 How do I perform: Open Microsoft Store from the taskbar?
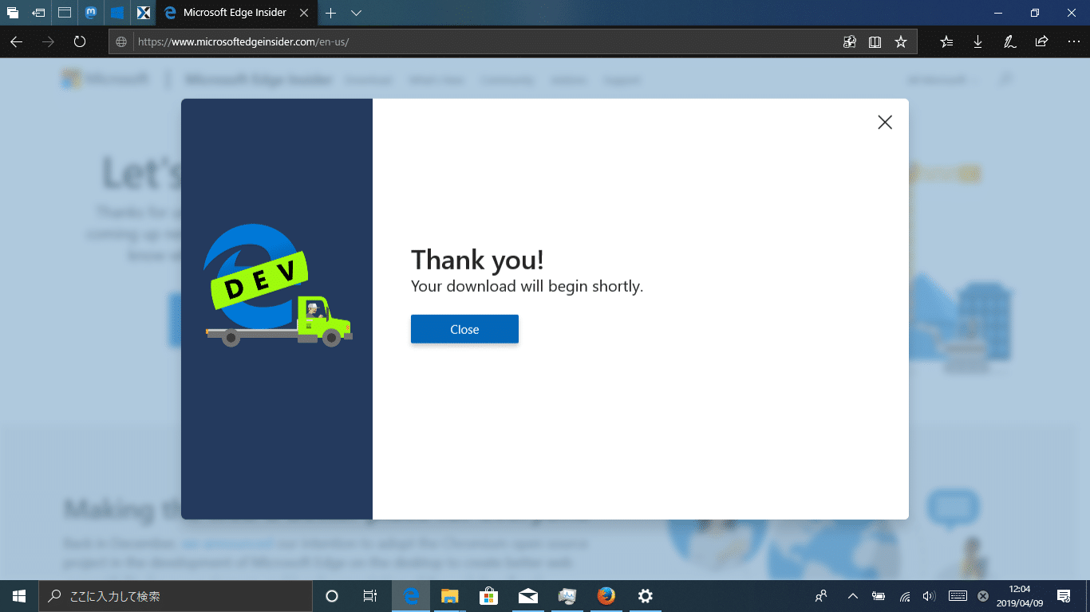click(489, 596)
